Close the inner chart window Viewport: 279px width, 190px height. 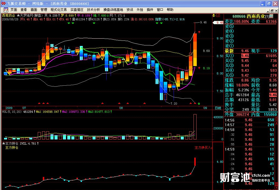(x=276, y=11)
